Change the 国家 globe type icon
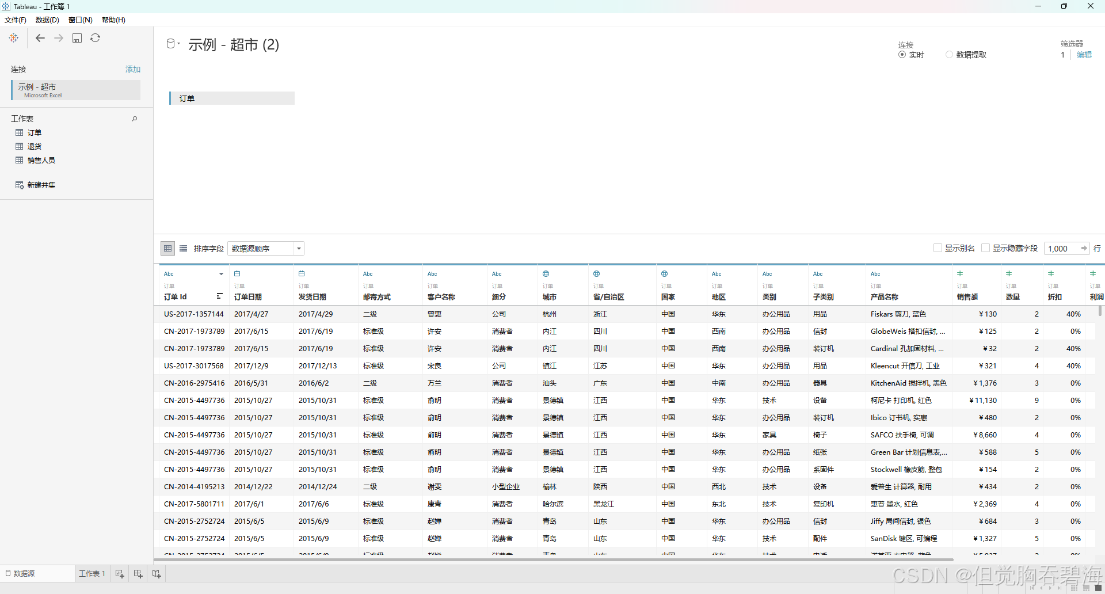This screenshot has width=1105, height=594. click(664, 274)
